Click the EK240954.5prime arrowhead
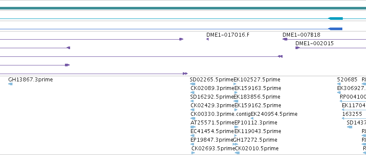The height and width of the screenshot is (155, 366). [252, 118]
